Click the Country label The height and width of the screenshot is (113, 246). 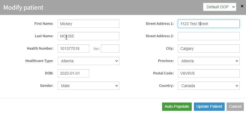166,85
